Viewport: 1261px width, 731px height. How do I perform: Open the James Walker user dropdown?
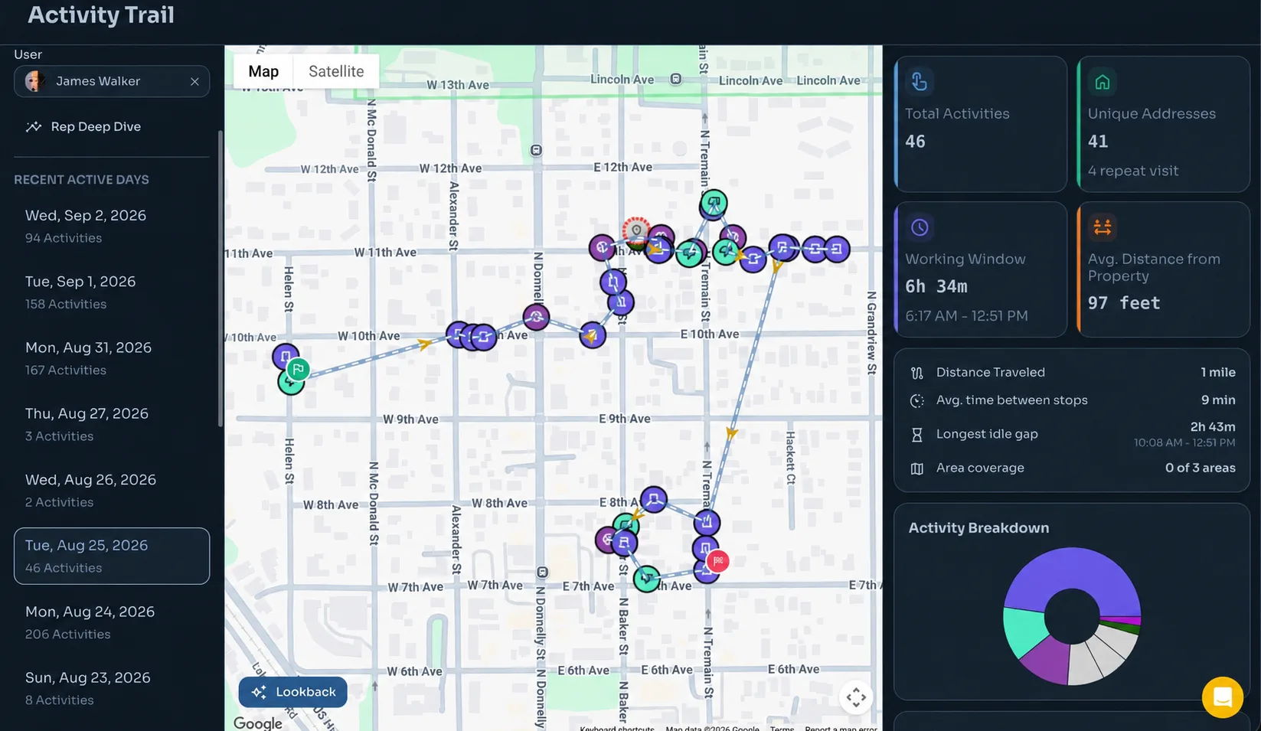[112, 81]
